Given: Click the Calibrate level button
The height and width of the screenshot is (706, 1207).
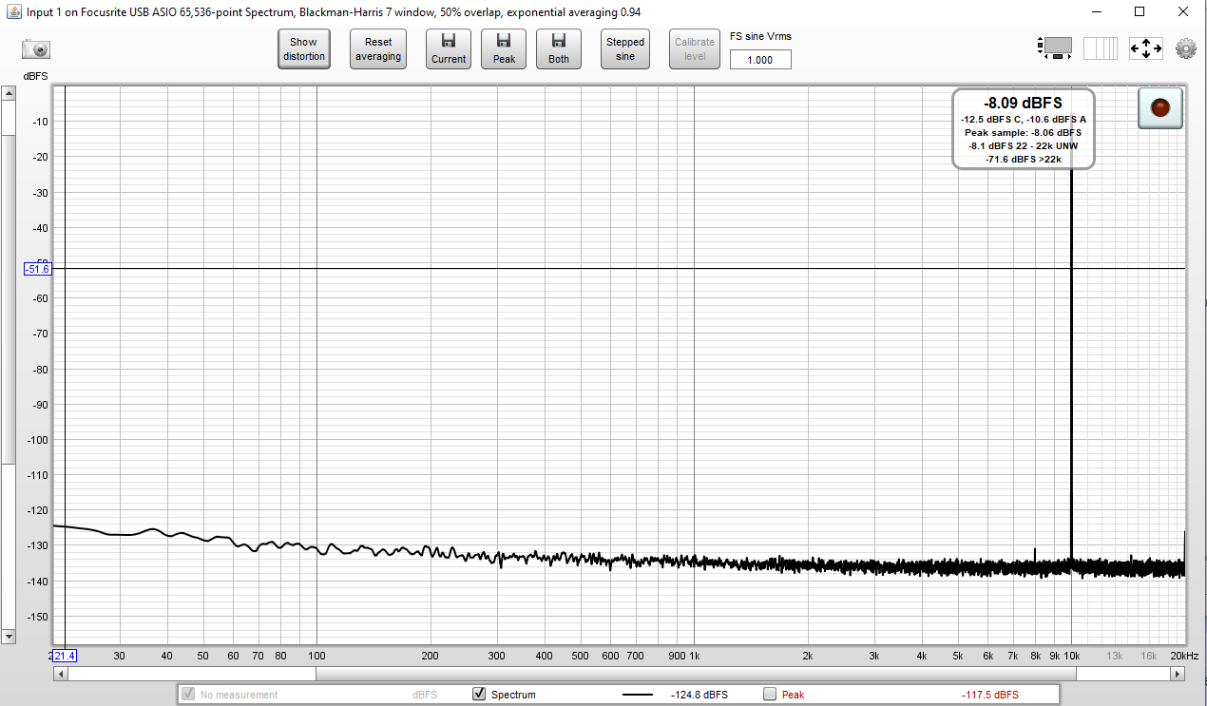Looking at the screenshot, I should 695,49.
